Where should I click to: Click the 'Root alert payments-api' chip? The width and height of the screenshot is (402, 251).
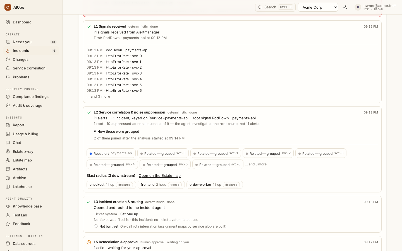(x=111, y=153)
